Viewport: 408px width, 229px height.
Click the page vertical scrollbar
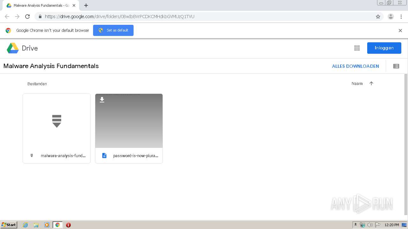[x=406, y=145]
